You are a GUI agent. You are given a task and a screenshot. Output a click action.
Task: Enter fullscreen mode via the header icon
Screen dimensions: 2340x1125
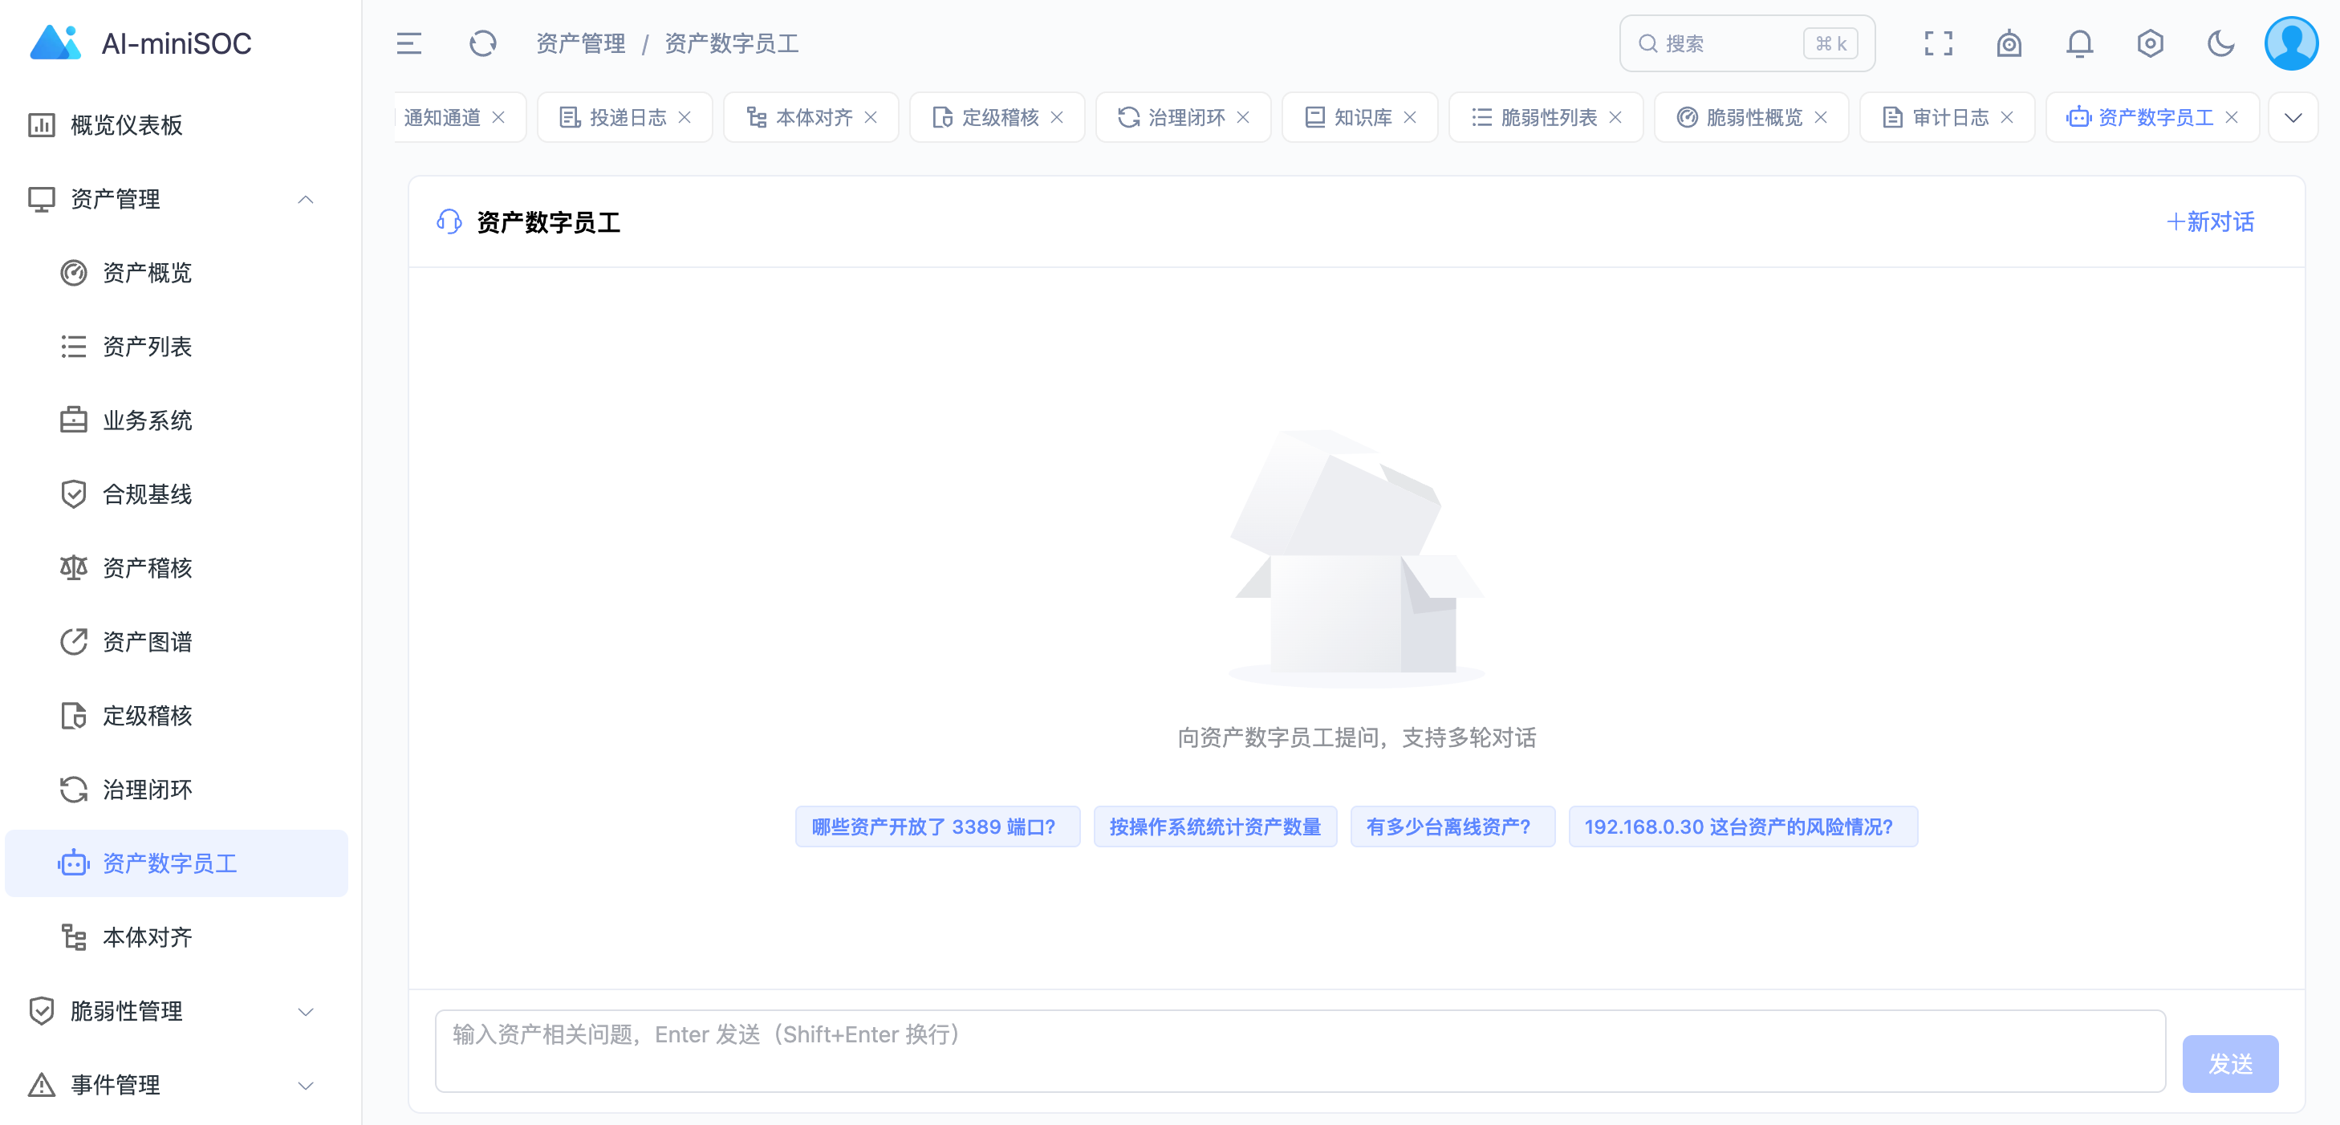pos(1939,43)
